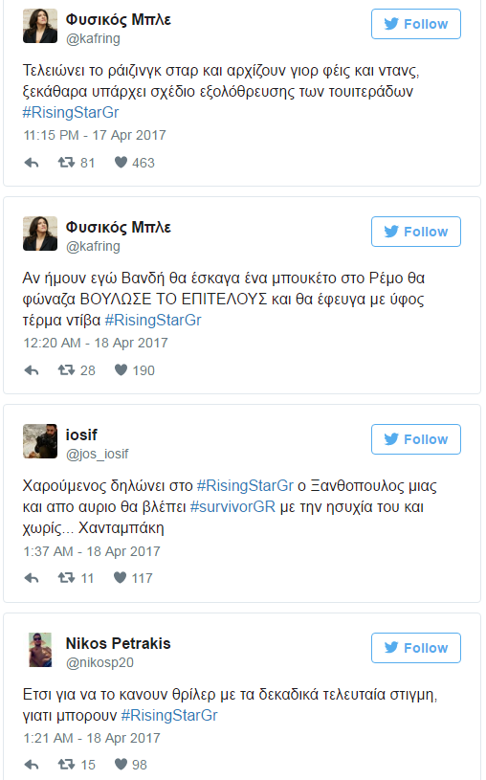Viewport: 486px width, 780px height.
Task: Reply to Nikos Petrakis's tweet
Action: coord(32,765)
